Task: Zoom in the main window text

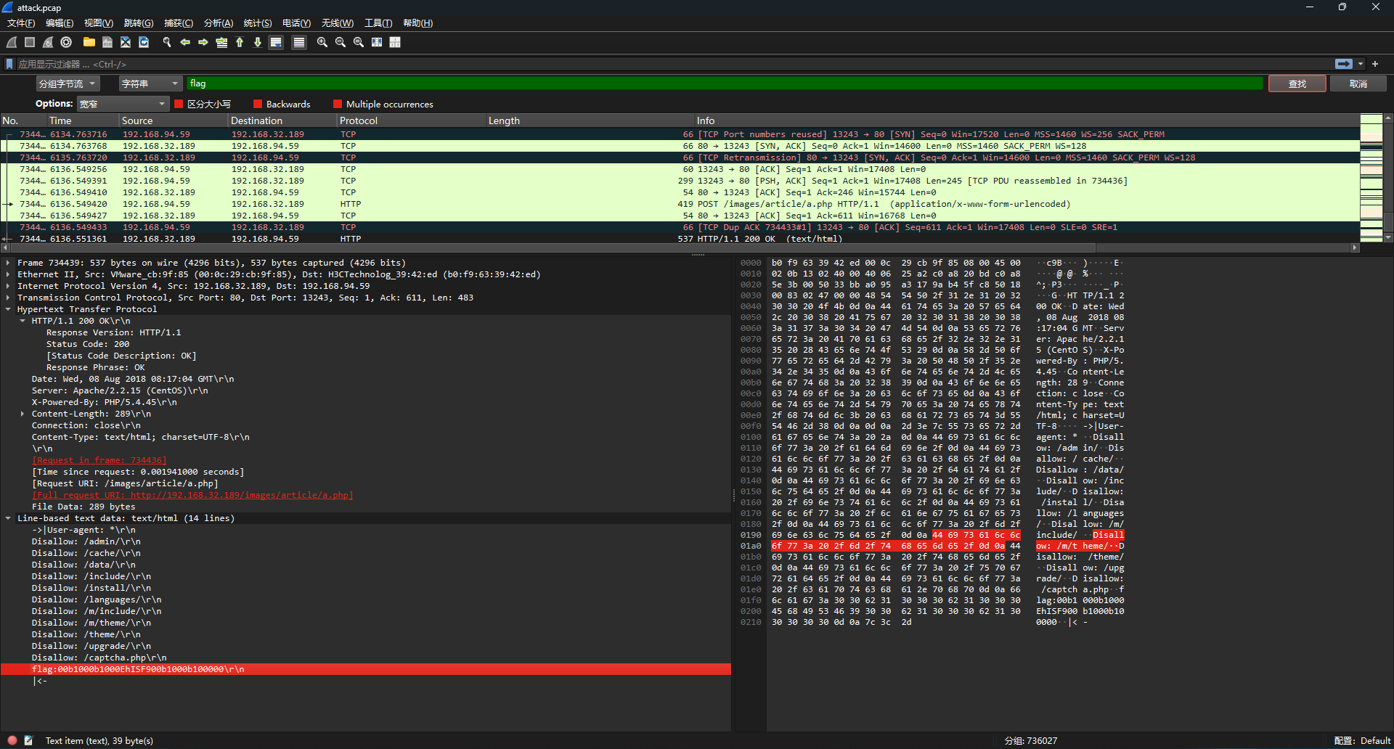Action: coord(322,42)
